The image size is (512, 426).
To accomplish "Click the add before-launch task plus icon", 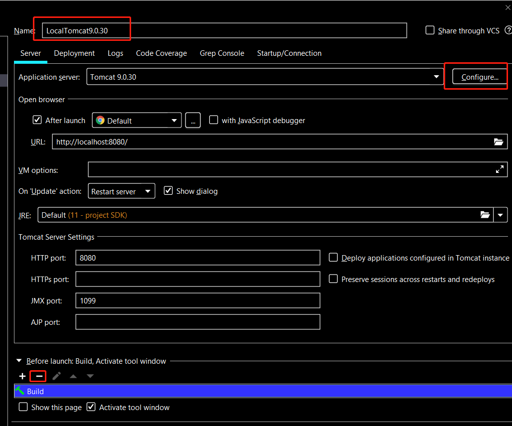I will 22,376.
